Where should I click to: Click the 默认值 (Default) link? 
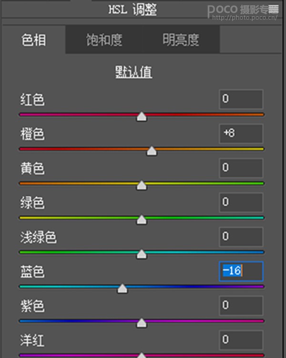[133, 72]
